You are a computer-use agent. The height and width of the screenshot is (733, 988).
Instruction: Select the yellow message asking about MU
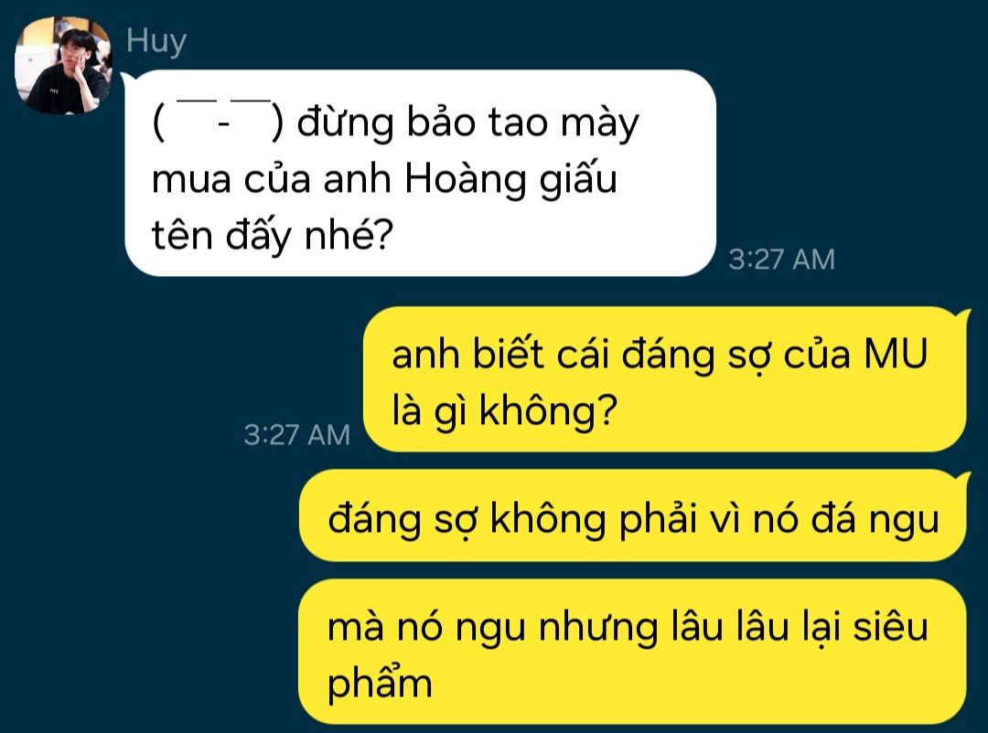point(665,379)
